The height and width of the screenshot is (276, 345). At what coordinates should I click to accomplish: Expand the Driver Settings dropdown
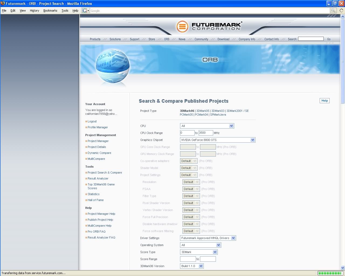(208, 238)
